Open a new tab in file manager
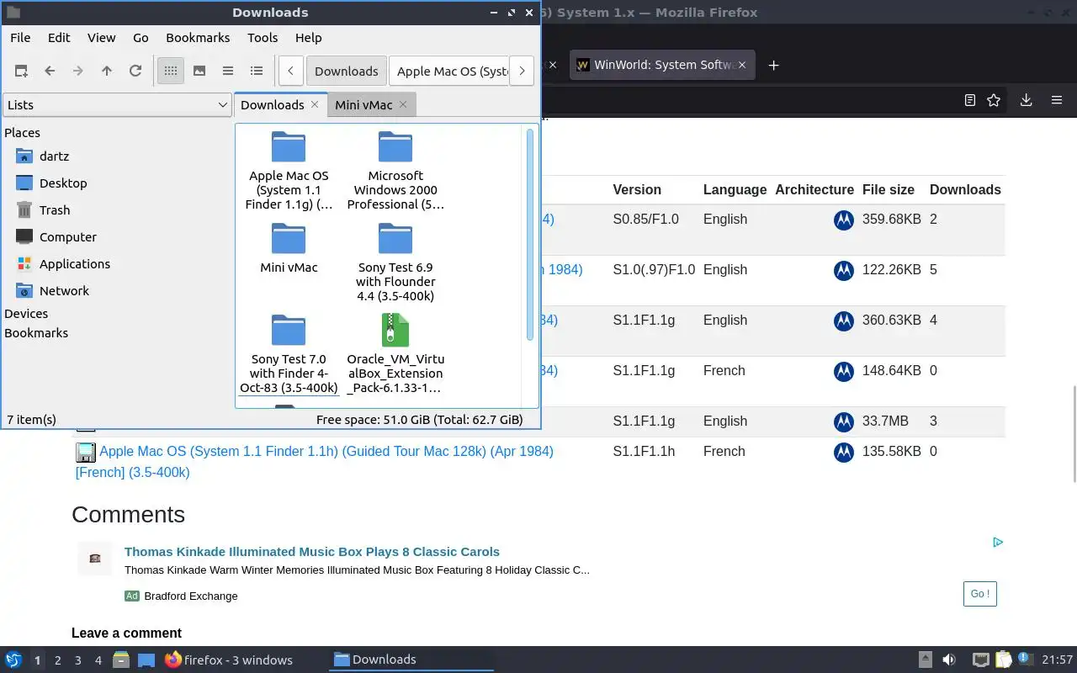Image resolution: width=1077 pixels, height=673 pixels. 21,72
